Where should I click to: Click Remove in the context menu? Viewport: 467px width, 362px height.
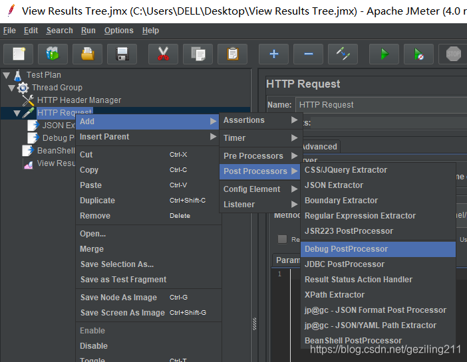coord(148,216)
